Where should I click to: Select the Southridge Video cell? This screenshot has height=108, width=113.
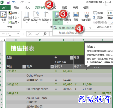point(40,89)
